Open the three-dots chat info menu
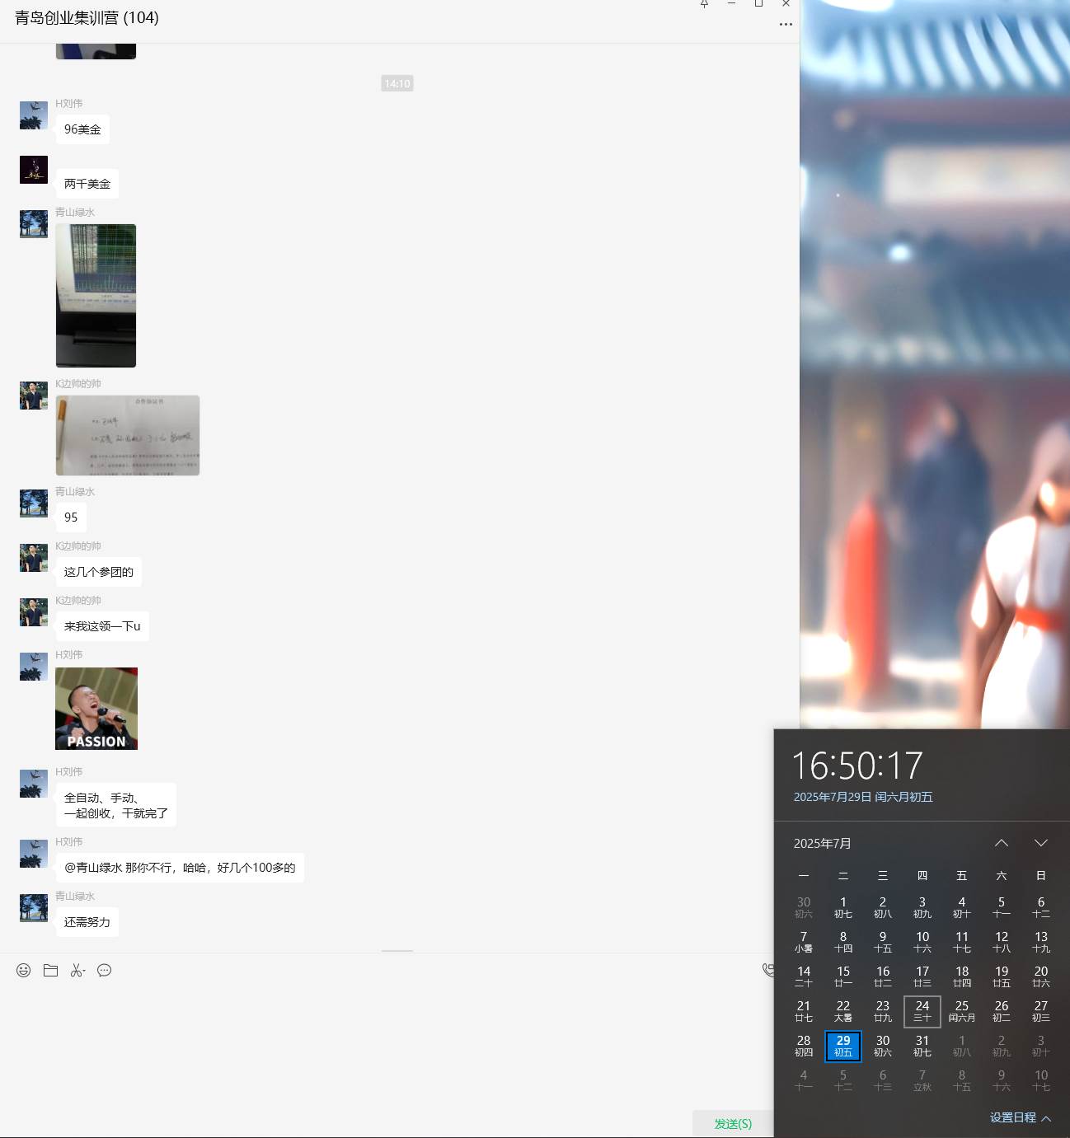Image resolution: width=1070 pixels, height=1138 pixels. tap(786, 24)
